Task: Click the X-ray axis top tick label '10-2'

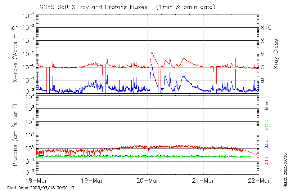Action: [28, 15]
